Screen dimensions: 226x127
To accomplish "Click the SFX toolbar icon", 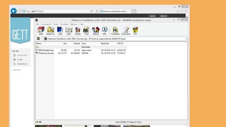I will pyautogui.click(x=135, y=31).
